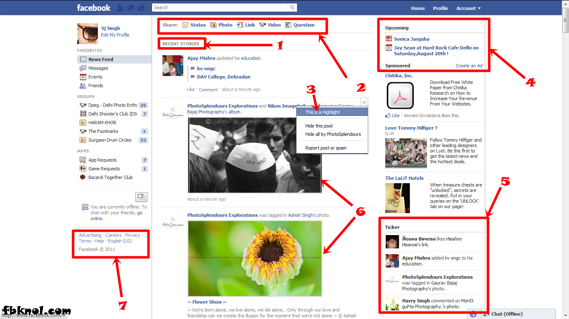Click Chitika PDF ad image
The image size is (569, 319).
[400, 96]
